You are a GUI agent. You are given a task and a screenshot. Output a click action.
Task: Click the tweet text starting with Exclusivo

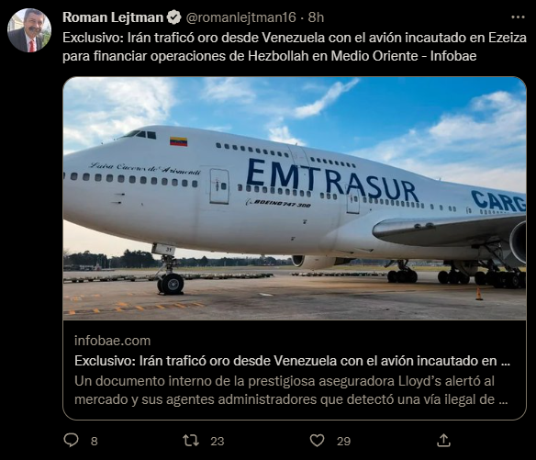(295, 47)
